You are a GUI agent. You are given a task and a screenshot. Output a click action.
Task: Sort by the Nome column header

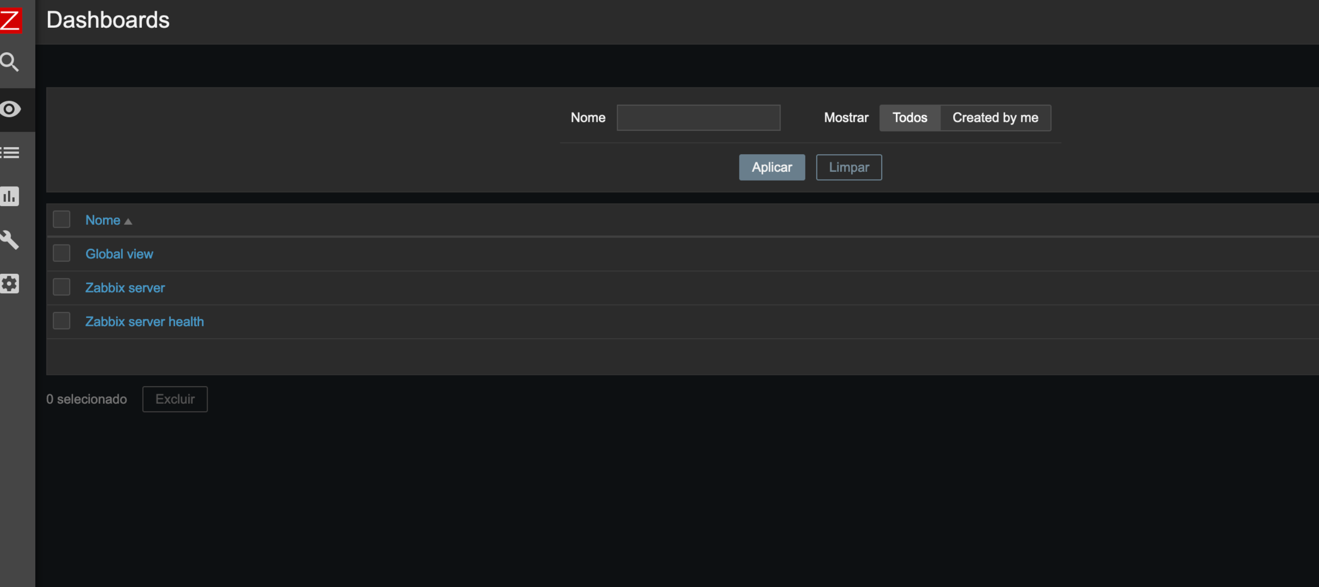click(x=109, y=220)
